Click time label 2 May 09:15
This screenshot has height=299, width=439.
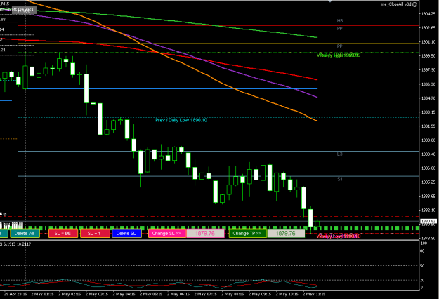click(260, 294)
